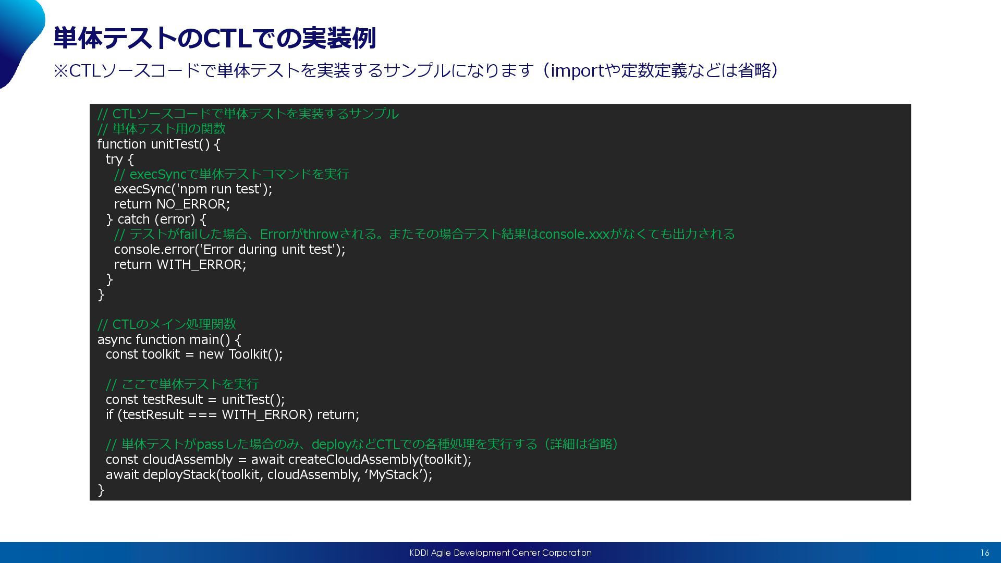
Task: Click line console.error('Error during unit test');
Action: tap(230, 249)
